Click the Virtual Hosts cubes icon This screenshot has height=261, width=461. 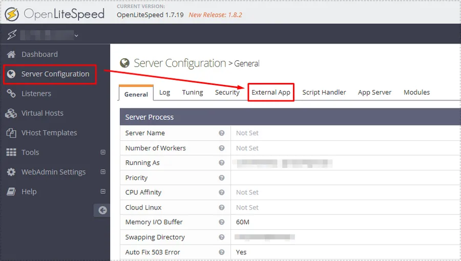click(x=11, y=113)
